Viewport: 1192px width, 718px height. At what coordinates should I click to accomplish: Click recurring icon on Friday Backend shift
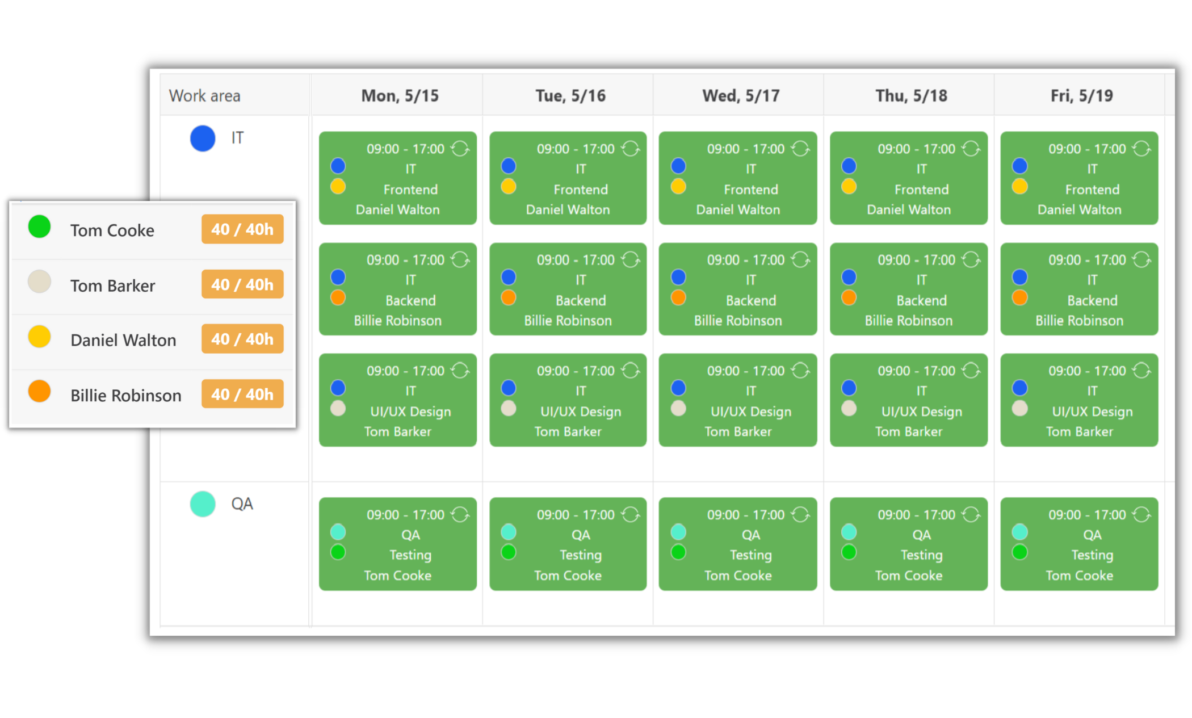point(1141,260)
